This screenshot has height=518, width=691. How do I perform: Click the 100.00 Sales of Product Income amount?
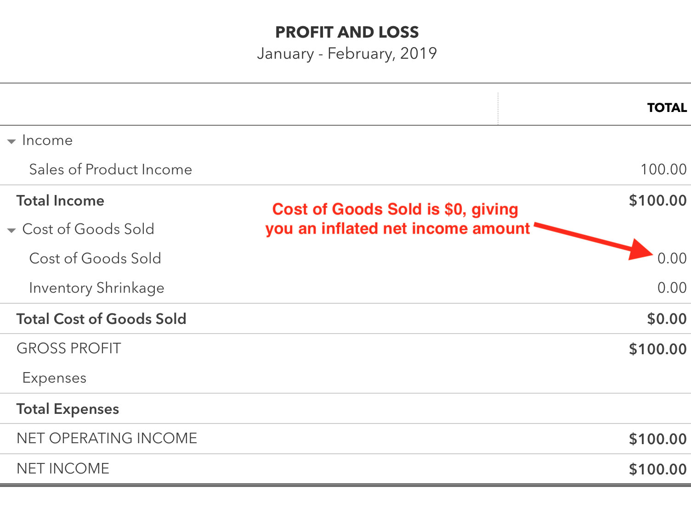pos(663,169)
